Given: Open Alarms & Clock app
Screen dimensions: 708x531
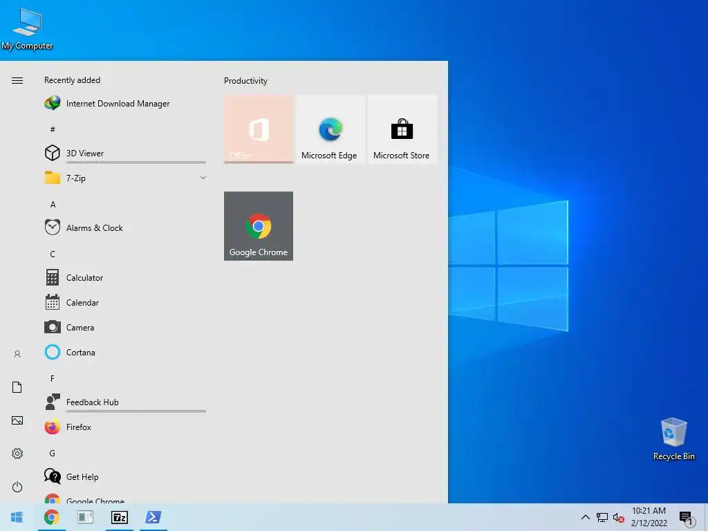Looking at the screenshot, I should click(125, 227).
